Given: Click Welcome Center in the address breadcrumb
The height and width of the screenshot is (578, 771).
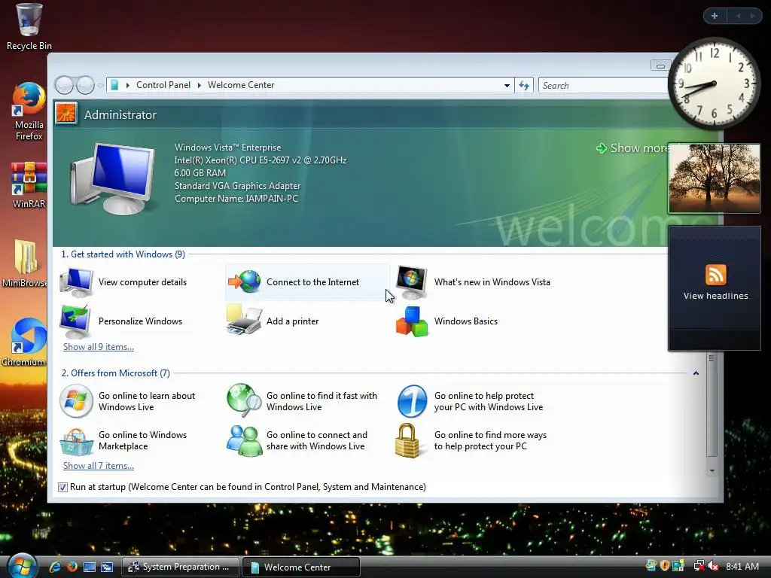Looking at the screenshot, I should [x=241, y=85].
